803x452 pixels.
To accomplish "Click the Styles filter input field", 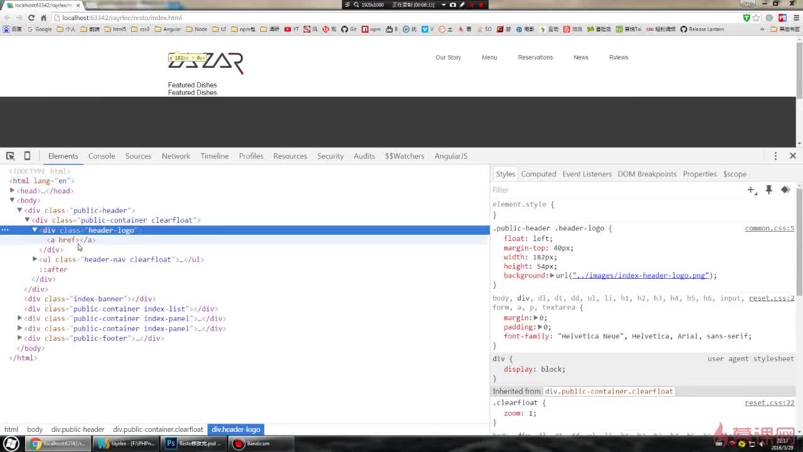I will tap(615, 190).
